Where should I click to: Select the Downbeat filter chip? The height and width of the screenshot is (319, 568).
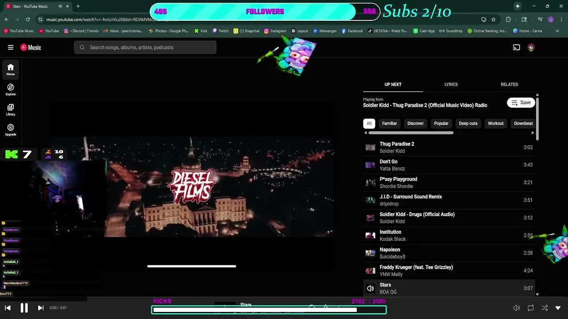click(523, 123)
